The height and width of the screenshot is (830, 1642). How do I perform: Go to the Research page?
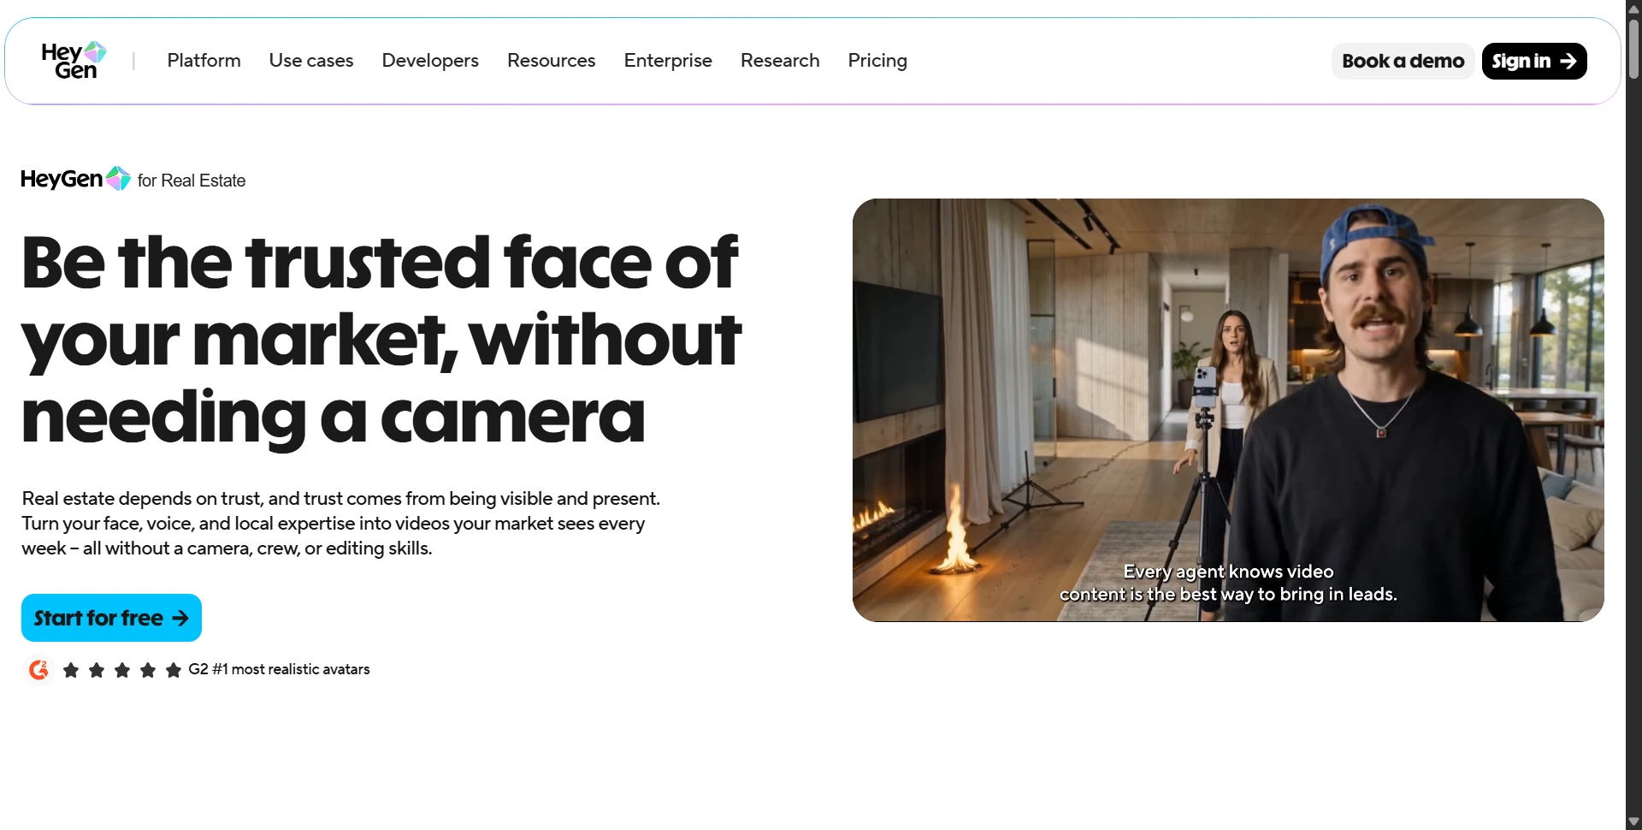[x=780, y=61]
